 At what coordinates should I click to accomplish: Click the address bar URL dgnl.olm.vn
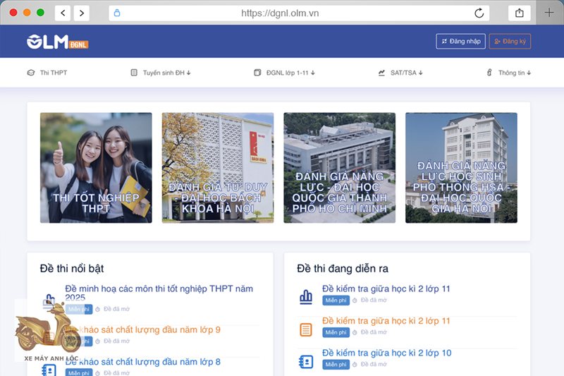(280, 13)
